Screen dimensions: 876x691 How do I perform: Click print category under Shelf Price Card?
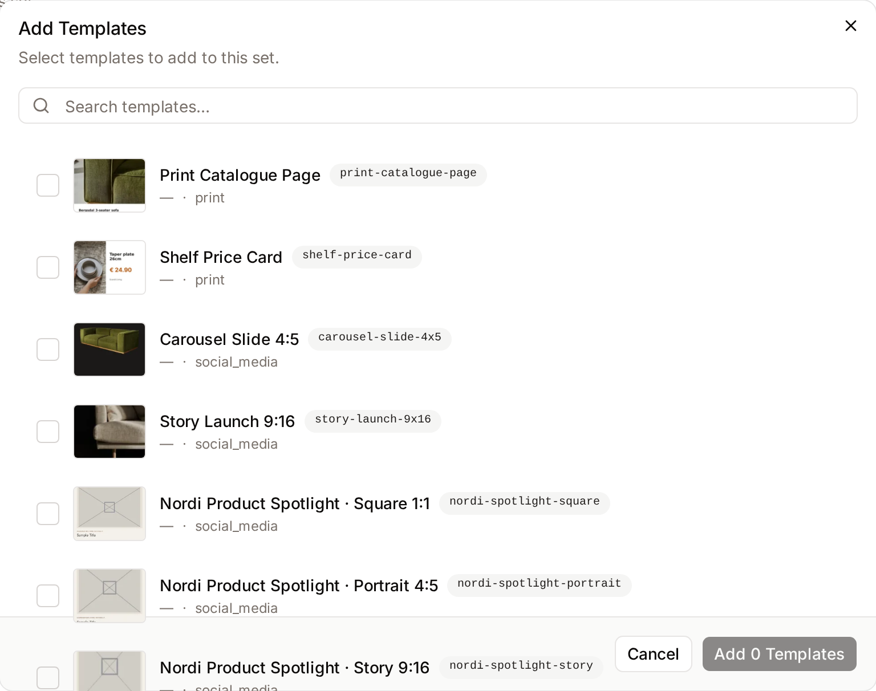coord(210,280)
